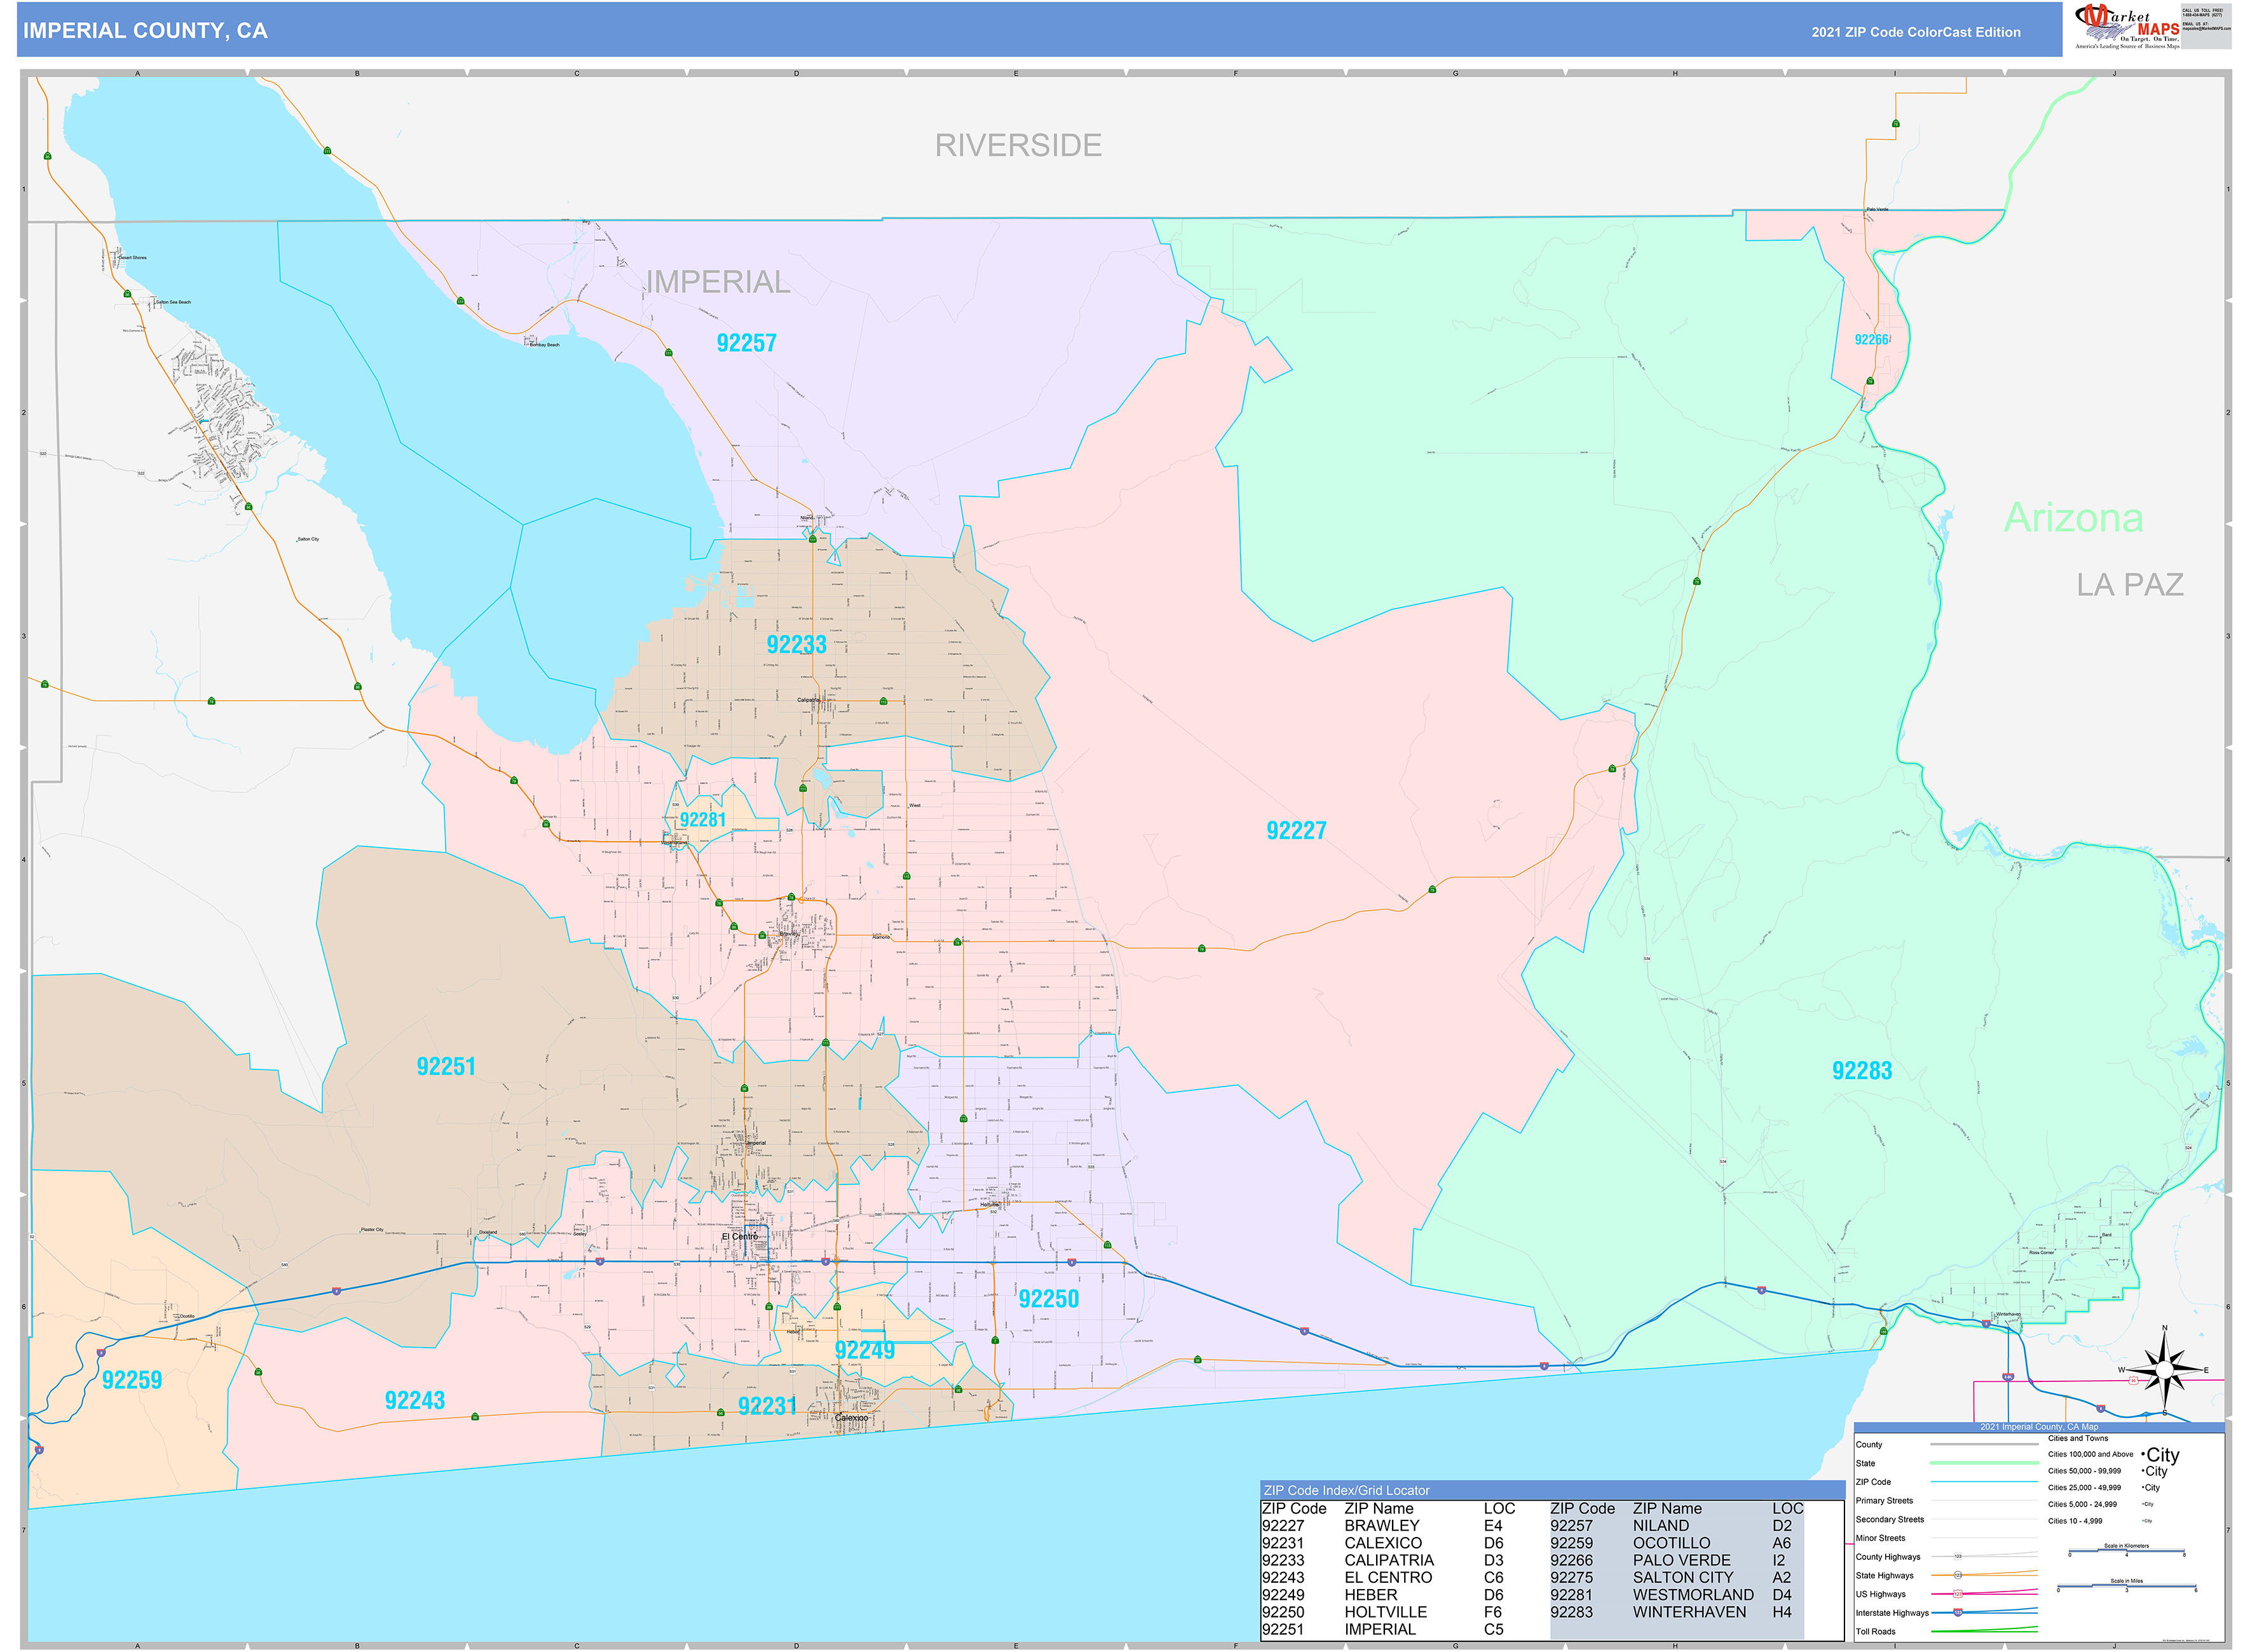Click a green highway junction marker near Niland
Screen dimensions: 2243x1652
(814, 541)
